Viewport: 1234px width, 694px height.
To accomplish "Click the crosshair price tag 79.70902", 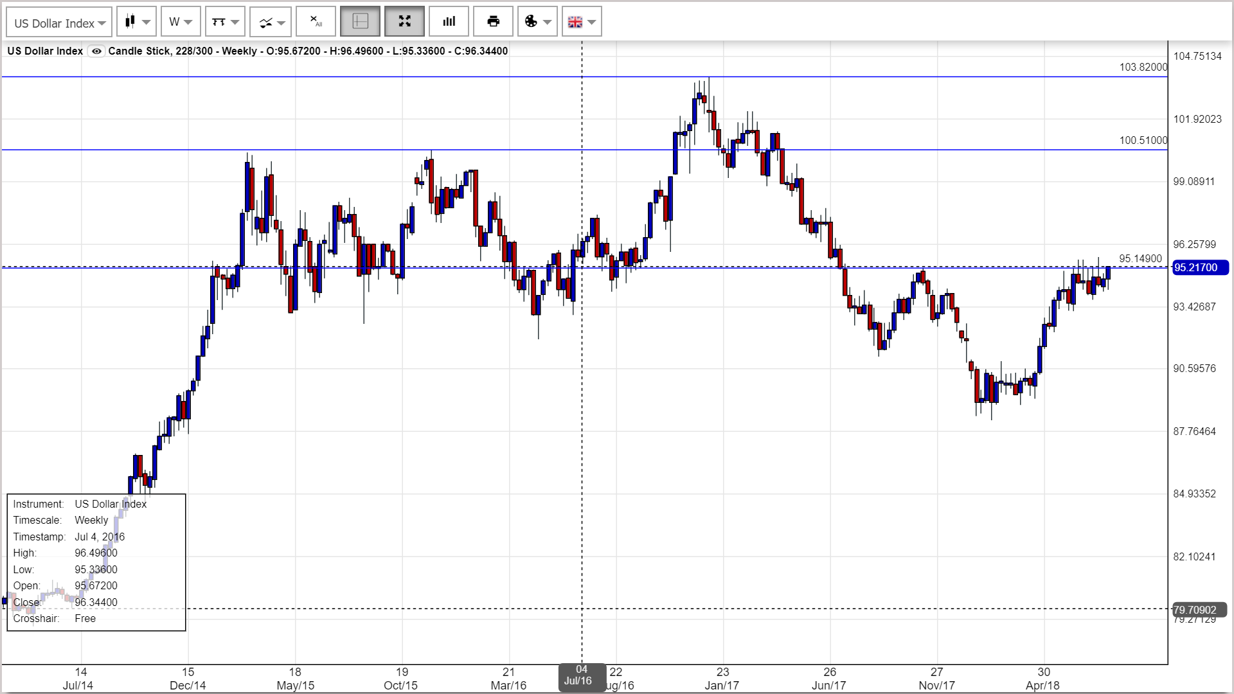I will (x=1199, y=609).
